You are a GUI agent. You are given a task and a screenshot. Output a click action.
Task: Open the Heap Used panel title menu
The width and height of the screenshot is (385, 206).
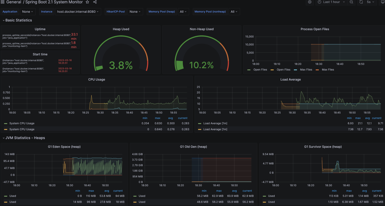click(x=121, y=29)
